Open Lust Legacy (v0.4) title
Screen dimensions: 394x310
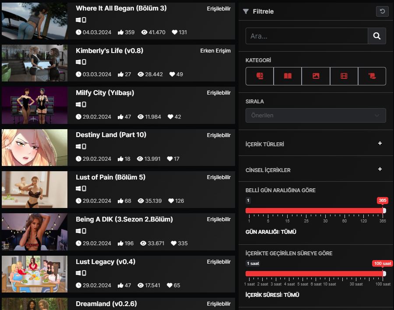[x=106, y=262]
